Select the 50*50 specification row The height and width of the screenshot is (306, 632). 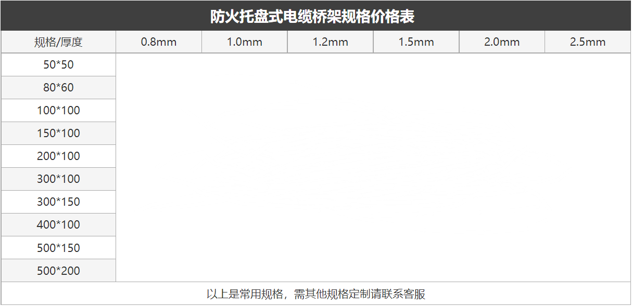[x=58, y=65]
